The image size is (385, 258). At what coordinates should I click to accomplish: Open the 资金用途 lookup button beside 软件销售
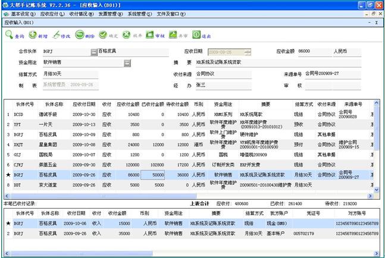coord(127,63)
